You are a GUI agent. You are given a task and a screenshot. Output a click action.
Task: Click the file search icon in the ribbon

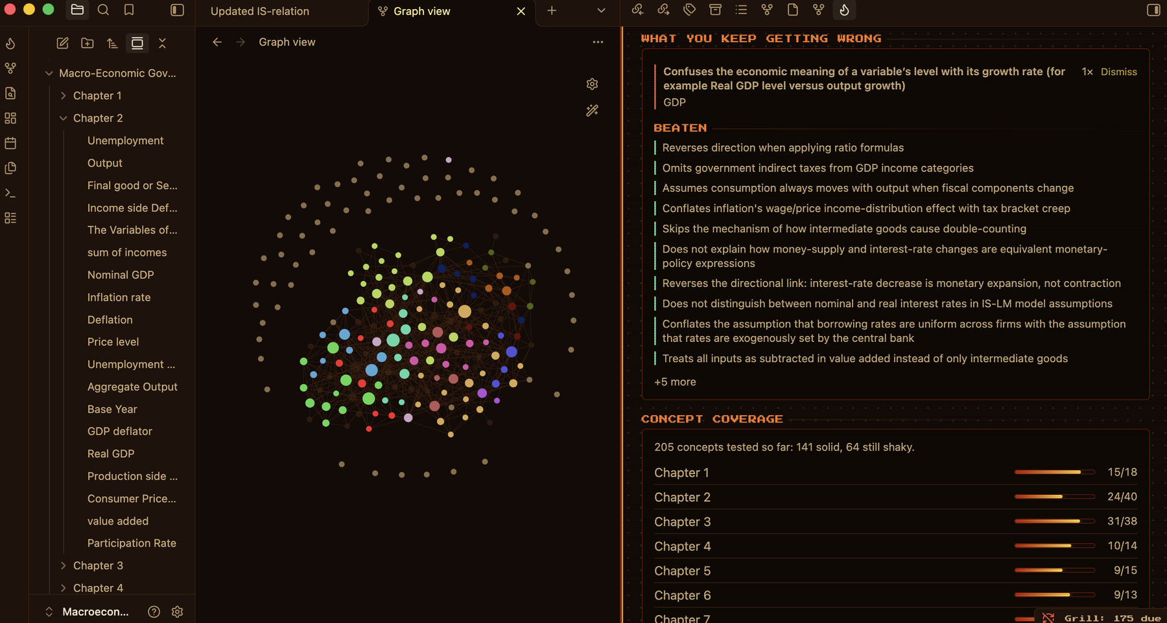[x=10, y=93]
